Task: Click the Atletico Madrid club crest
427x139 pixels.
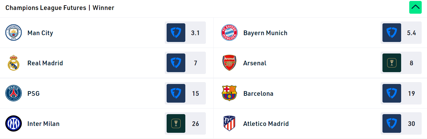Action: click(229, 123)
